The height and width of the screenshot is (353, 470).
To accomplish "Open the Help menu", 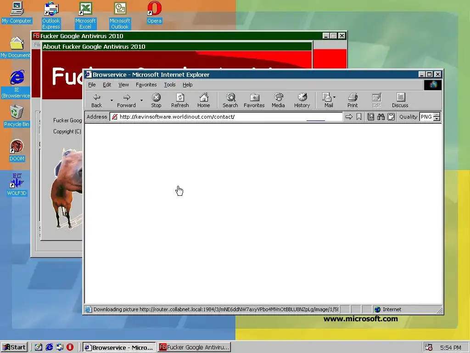I will pos(188,85).
